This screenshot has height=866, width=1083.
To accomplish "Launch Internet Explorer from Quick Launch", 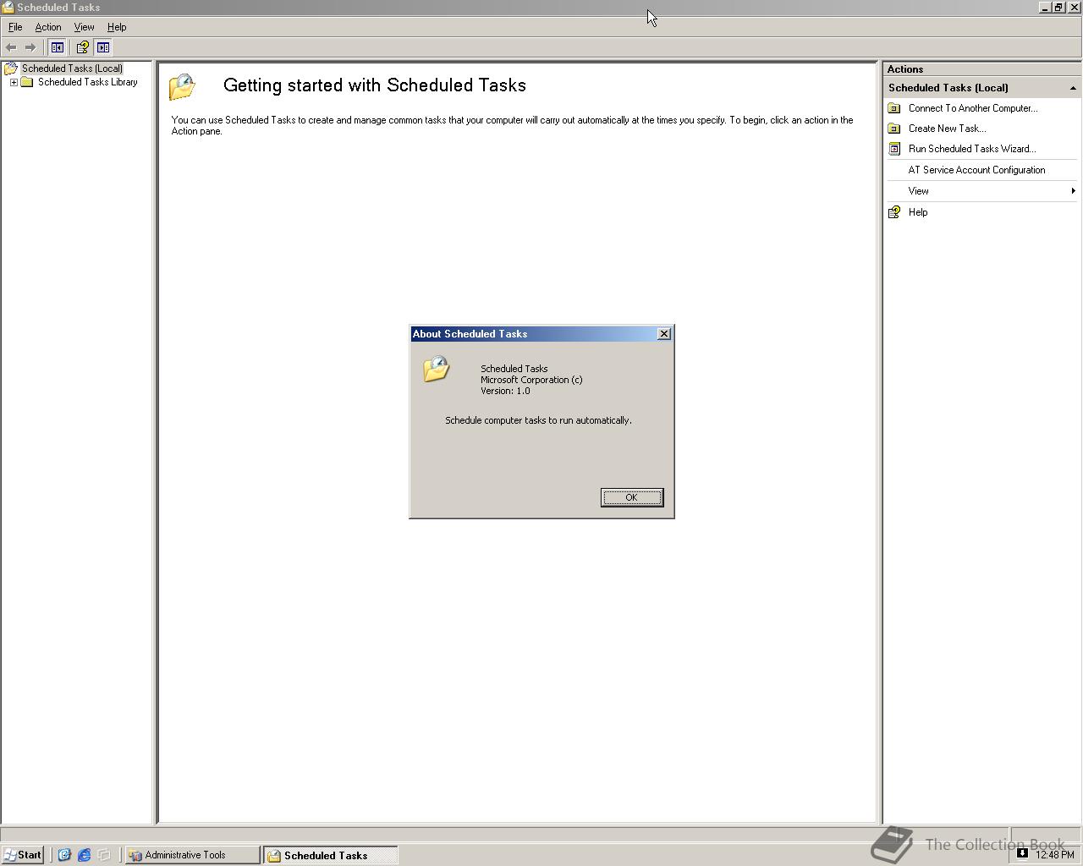I will coord(84,855).
